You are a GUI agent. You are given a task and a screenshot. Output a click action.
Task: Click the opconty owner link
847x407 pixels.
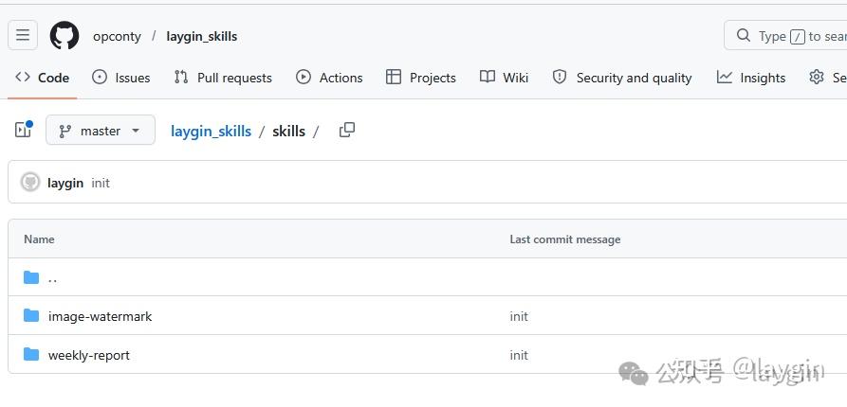point(117,36)
